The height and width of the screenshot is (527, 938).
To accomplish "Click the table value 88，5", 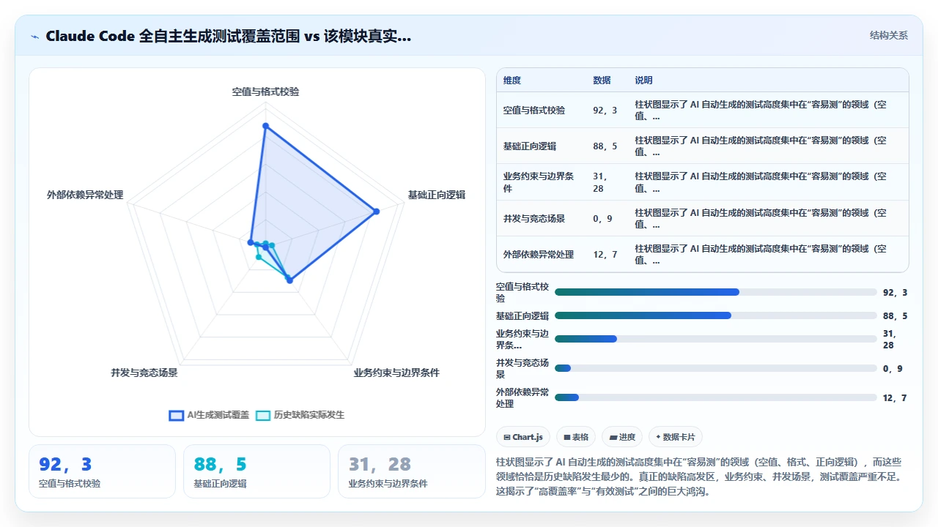I will 605,146.
